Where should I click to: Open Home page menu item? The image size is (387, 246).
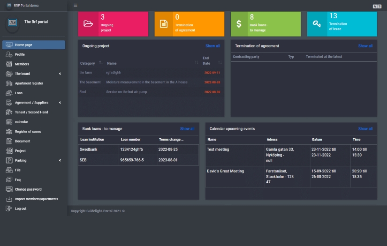[34, 45]
